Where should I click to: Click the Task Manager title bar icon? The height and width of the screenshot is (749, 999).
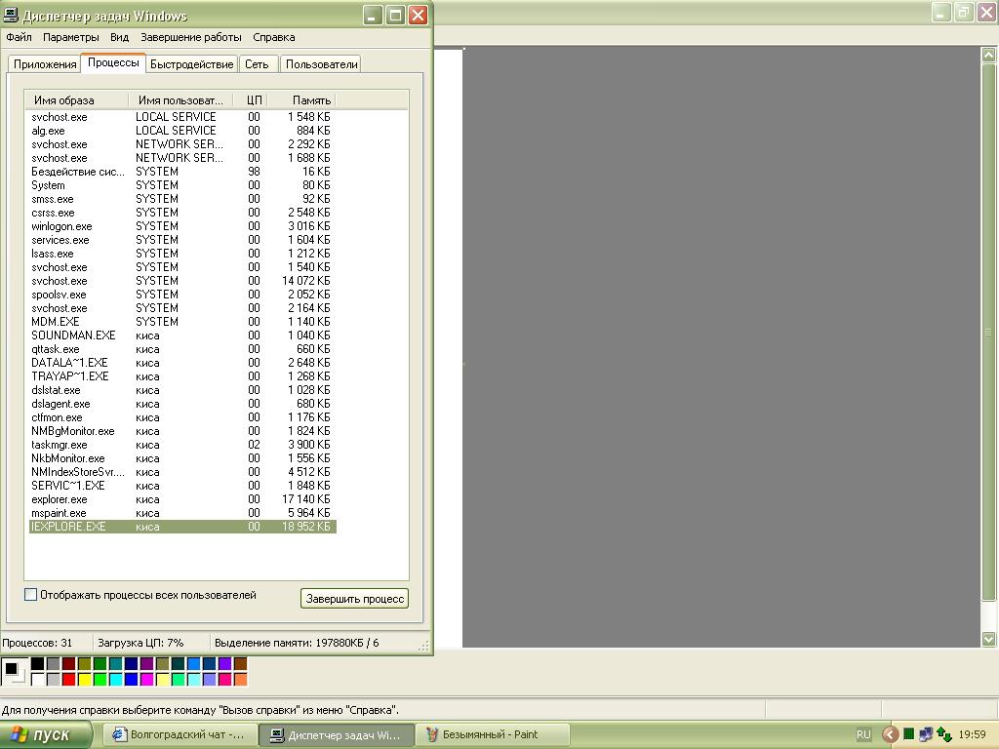[x=10, y=15]
